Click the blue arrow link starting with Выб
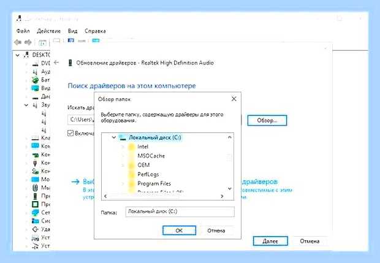380x263 pixels. point(82,181)
